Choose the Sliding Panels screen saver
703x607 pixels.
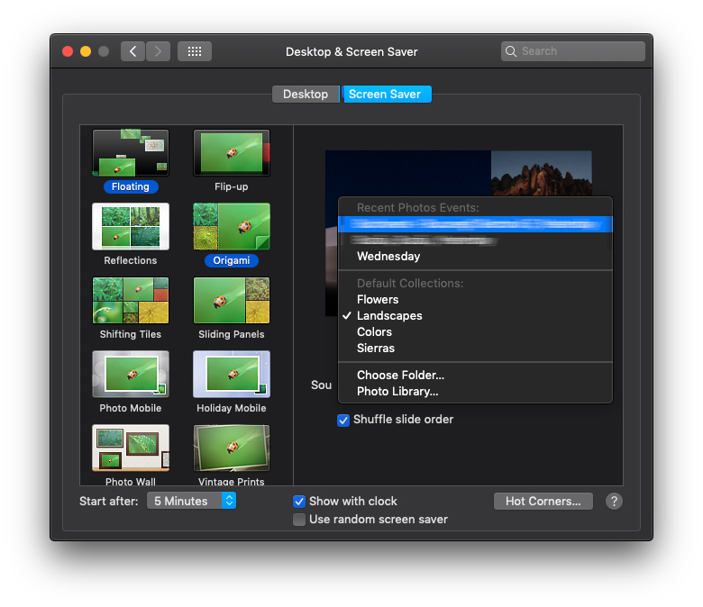click(232, 301)
